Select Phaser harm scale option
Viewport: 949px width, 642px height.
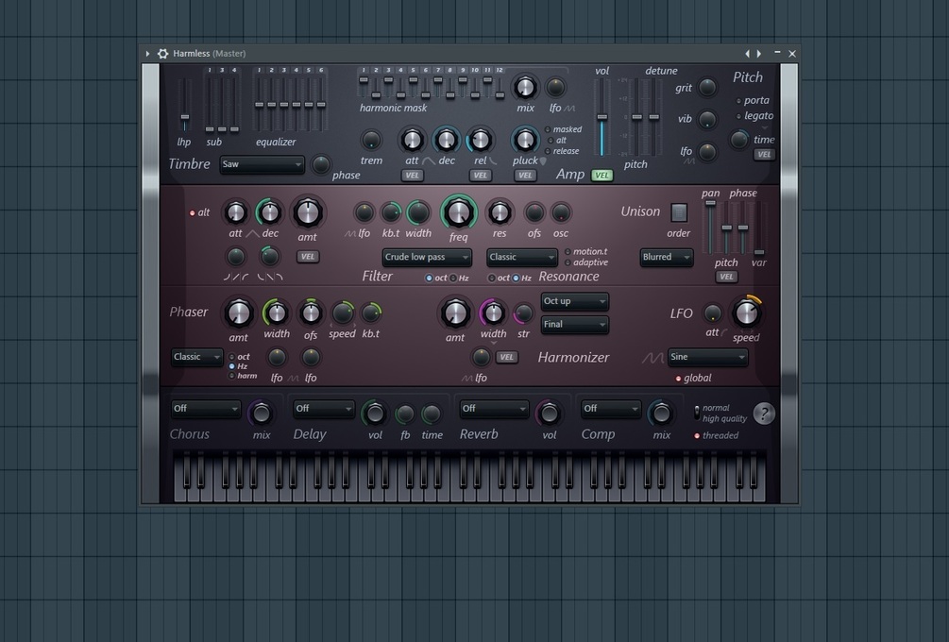click(x=231, y=376)
